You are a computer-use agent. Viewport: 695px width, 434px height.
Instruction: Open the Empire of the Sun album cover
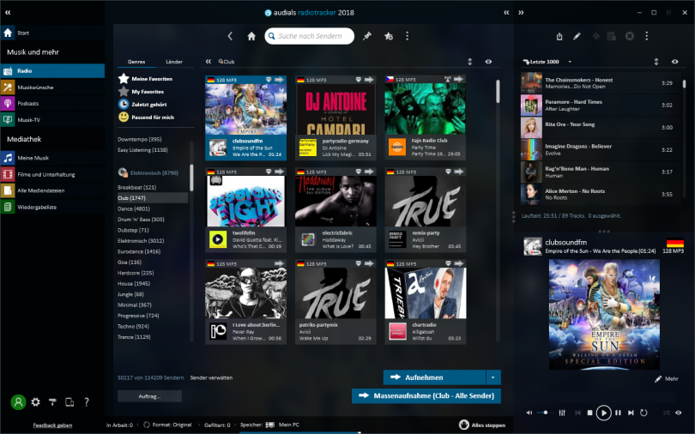[604, 315]
